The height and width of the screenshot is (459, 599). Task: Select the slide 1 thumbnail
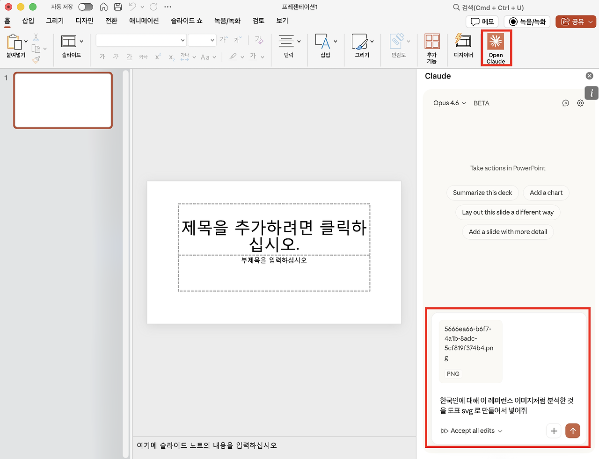pyautogui.click(x=63, y=100)
